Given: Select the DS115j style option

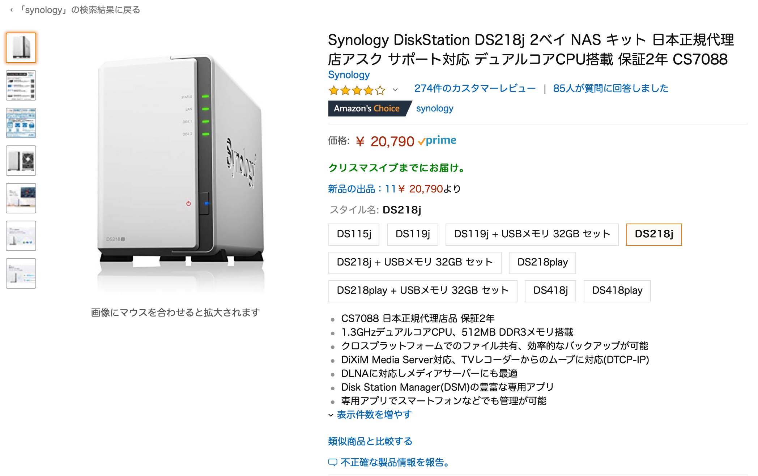Looking at the screenshot, I should pyautogui.click(x=354, y=234).
